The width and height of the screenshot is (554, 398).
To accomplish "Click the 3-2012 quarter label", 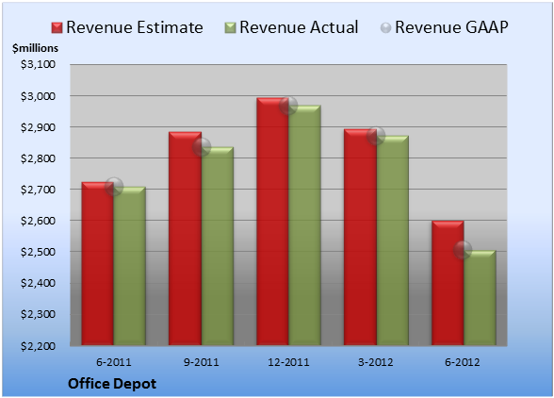I will pos(376,362).
